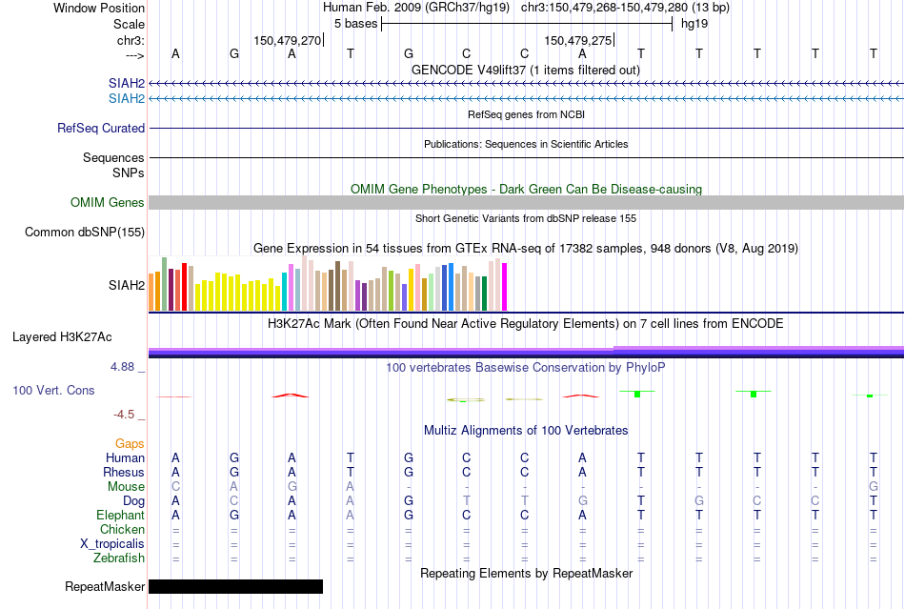
Task: Click the purple H3K27Ac signal band
Action: click(x=527, y=352)
